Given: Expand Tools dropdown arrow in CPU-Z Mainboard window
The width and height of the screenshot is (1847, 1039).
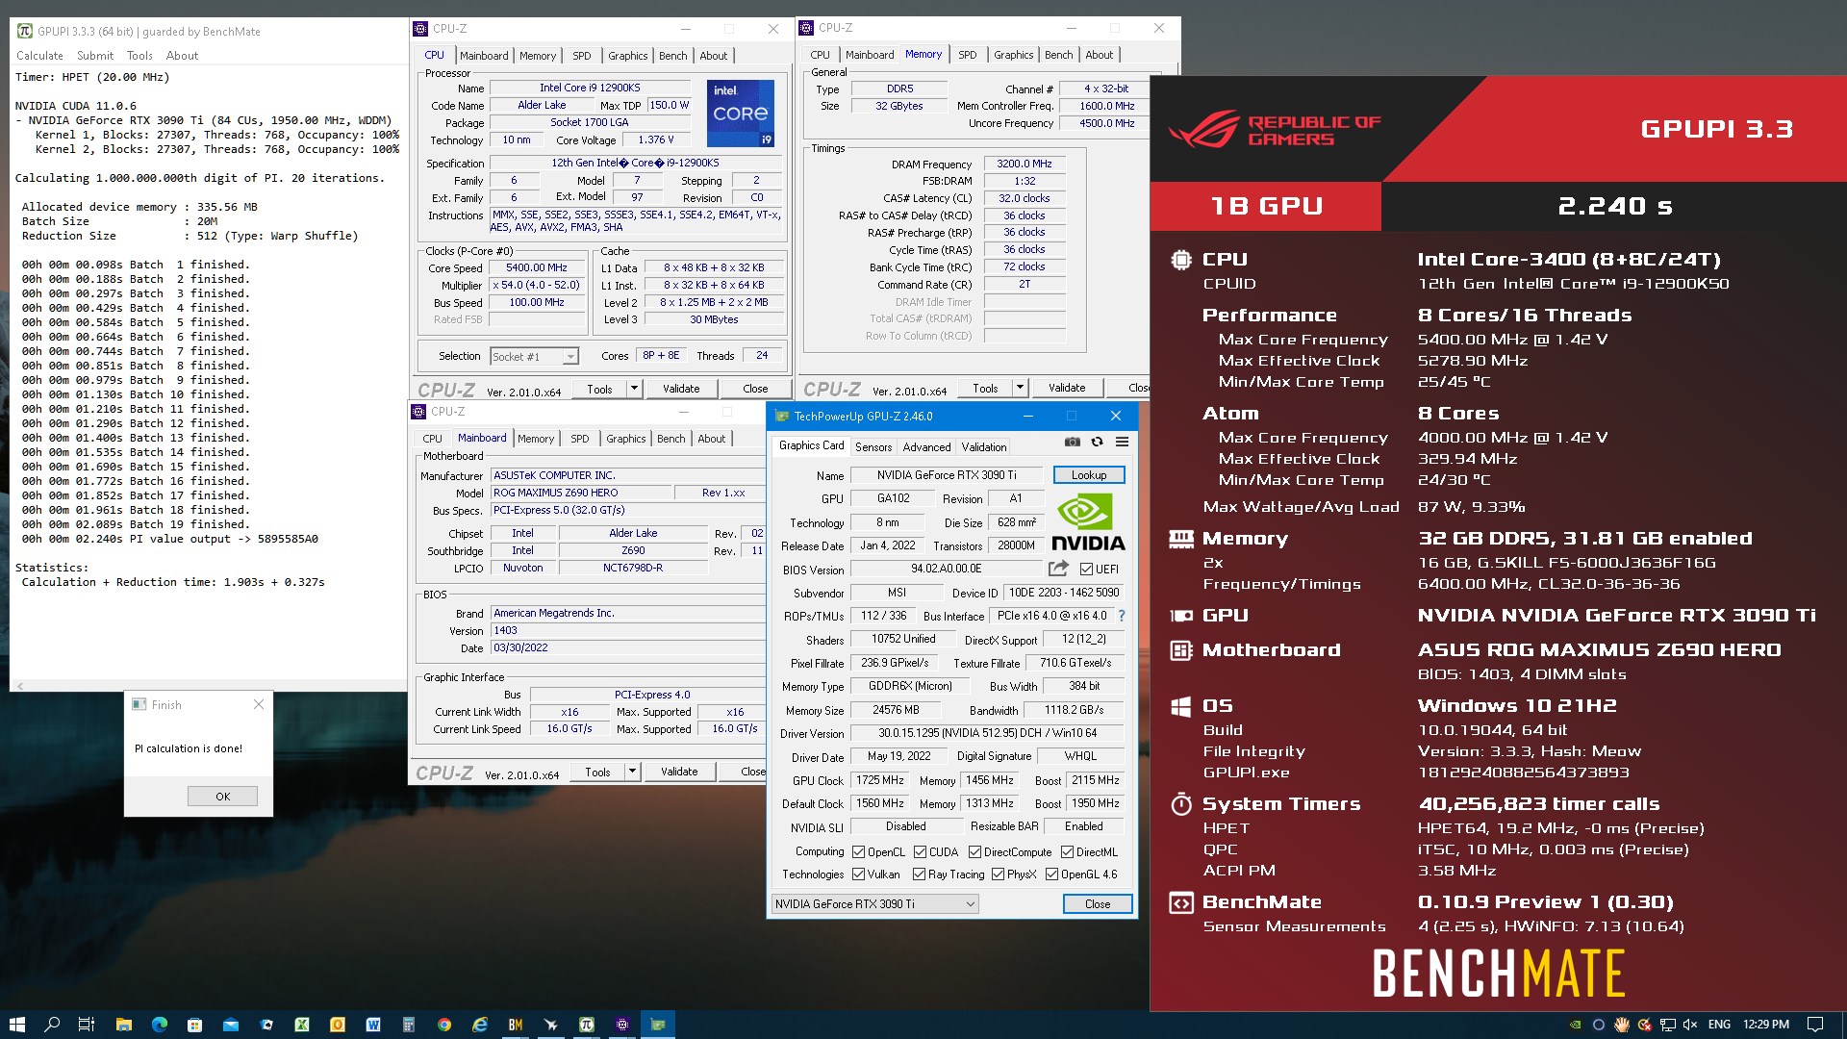Looking at the screenshot, I should coord(632,772).
